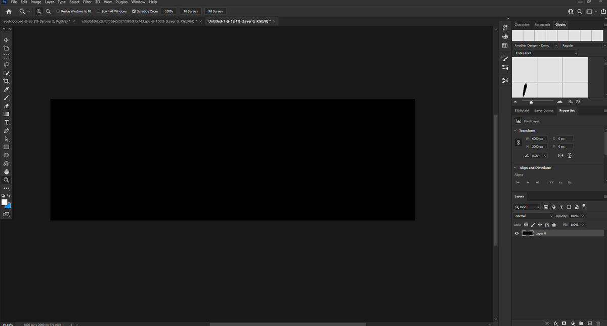
Task: Click the zoom out magnifier button
Action: [x=48, y=11]
